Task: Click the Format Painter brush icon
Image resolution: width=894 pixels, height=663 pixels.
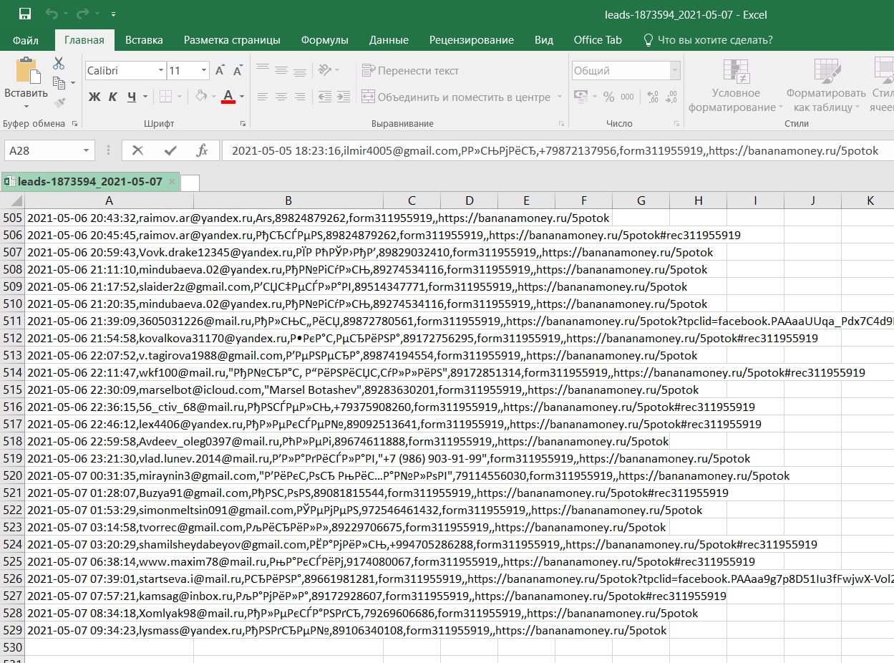Action: click(x=59, y=102)
